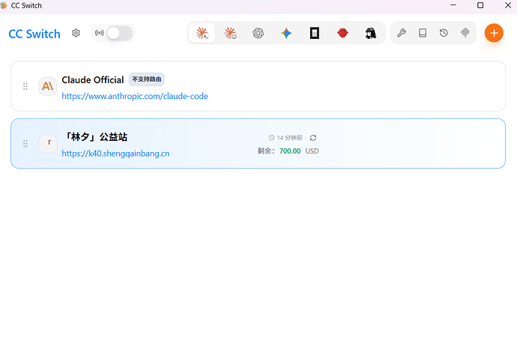Screen dimensions: 517x356
Task: Select the black-and-white figure app icon tab
Action: click(x=371, y=33)
